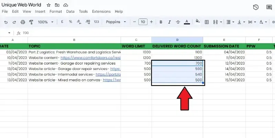
Task: Open the File menu
Action: (x=5, y=11)
